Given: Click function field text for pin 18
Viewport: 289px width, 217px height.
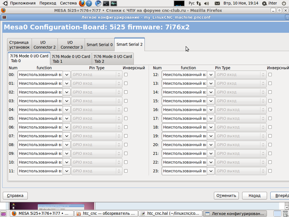Looking at the screenshot, I should tap(184, 127).
